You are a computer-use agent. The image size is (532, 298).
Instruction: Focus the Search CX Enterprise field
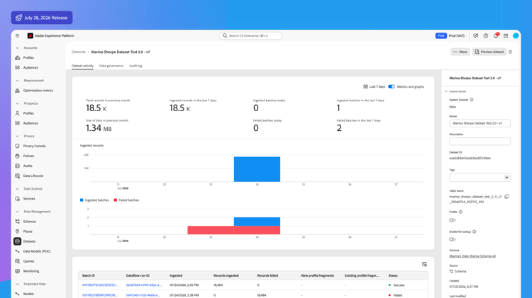click(x=250, y=35)
